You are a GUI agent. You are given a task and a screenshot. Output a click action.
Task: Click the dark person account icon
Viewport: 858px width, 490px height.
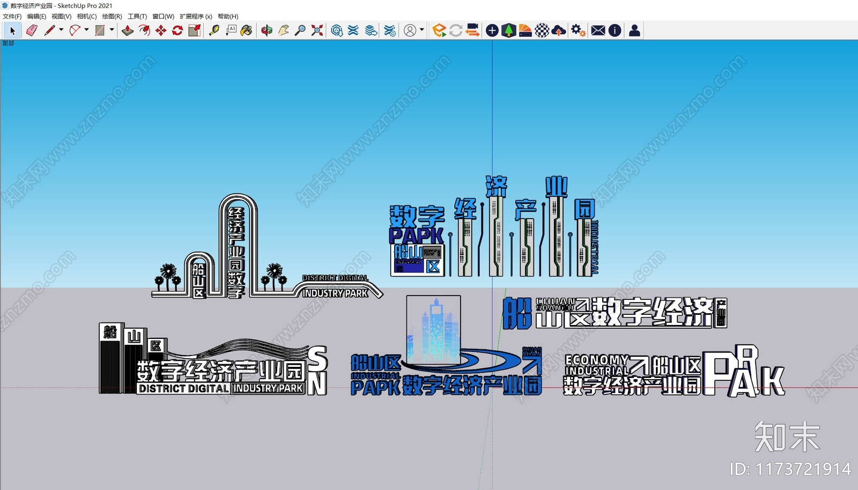pyautogui.click(x=634, y=31)
